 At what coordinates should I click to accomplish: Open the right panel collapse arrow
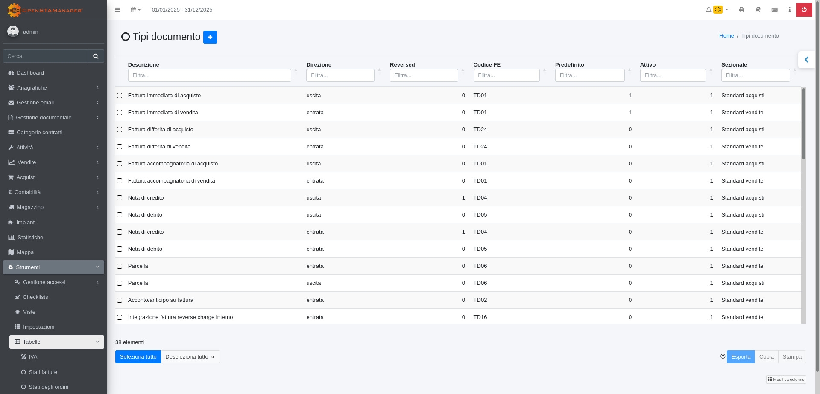point(806,60)
